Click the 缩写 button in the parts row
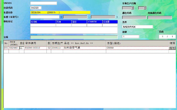Image resolution: width=177 pixels, height=110 pixels. coord(172,48)
